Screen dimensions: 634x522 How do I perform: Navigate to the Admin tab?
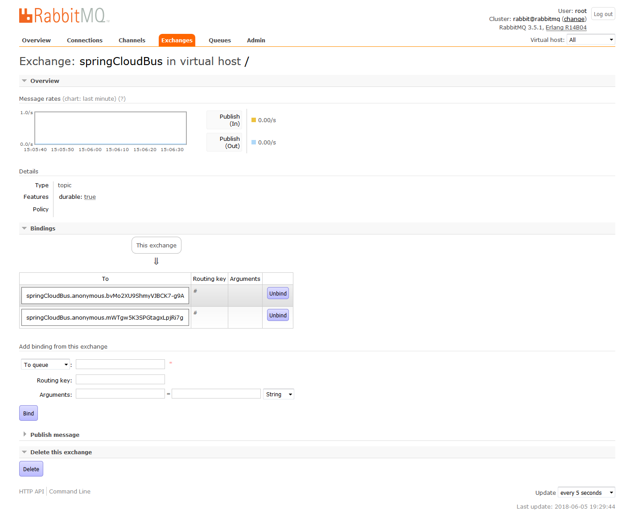pos(256,40)
